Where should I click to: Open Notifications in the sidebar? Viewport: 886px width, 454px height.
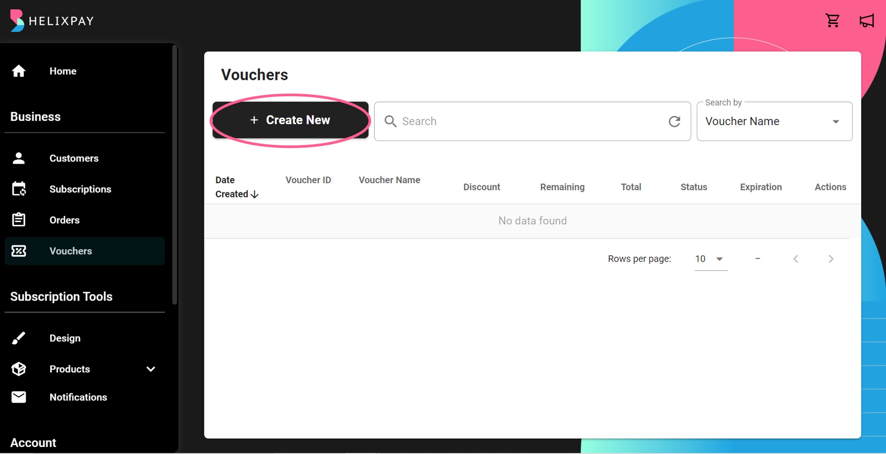85,397
